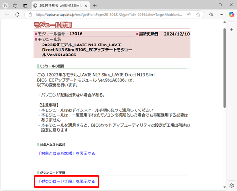The height and width of the screenshot is (191, 237).
Task: Open 「対象となるお客様」を表示する link
Action: click(66, 153)
